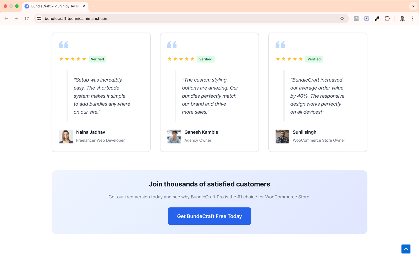The height and width of the screenshot is (262, 419).
Task: Open the Chrome three-dot menu
Action: click(412, 19)
